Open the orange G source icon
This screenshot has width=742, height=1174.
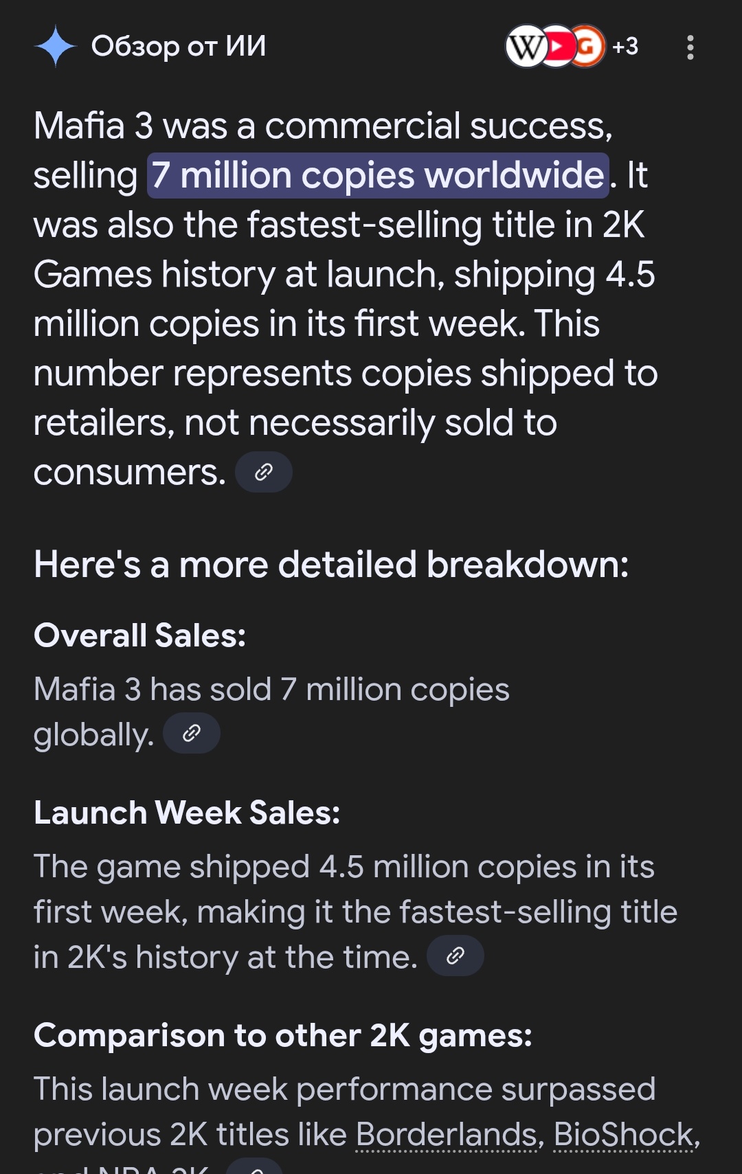(x=588, y=47)
